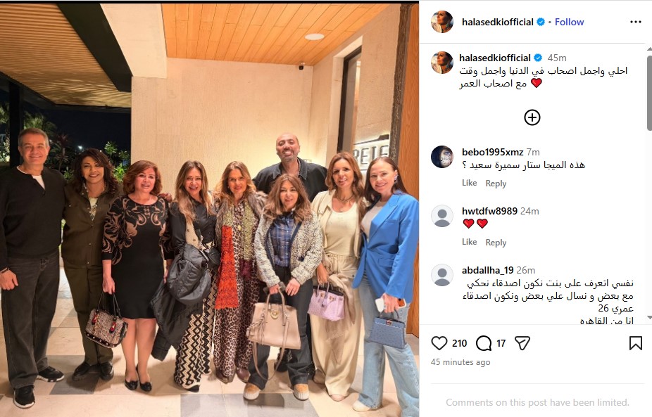Like hwtdfw8989's comment
652x417 pixels.
tap(469, 242)
